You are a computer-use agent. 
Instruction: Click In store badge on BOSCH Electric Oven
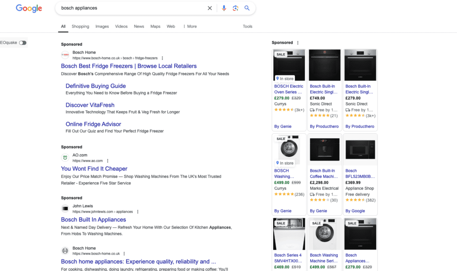coord(285,78)
